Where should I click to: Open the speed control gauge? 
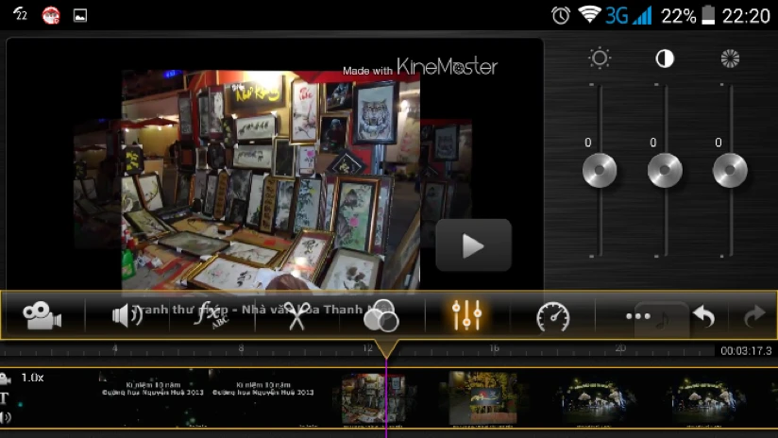tap(552, 316)
